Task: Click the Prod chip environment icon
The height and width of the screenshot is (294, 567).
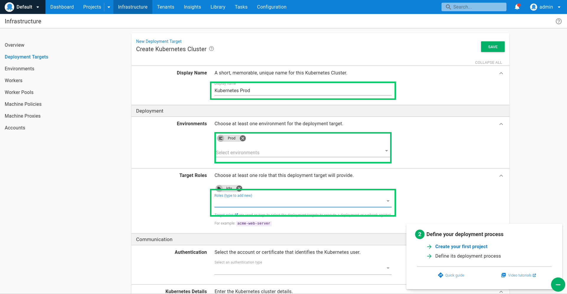Action: pos(221,138)
